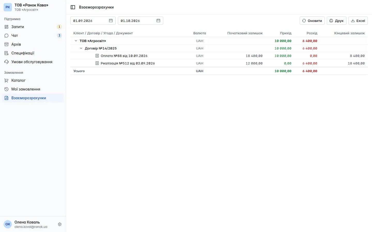Open Умови обслуговування page
The width and height of the screenshot is (372, 232).
pyautogui.click(x=33, y=62)
